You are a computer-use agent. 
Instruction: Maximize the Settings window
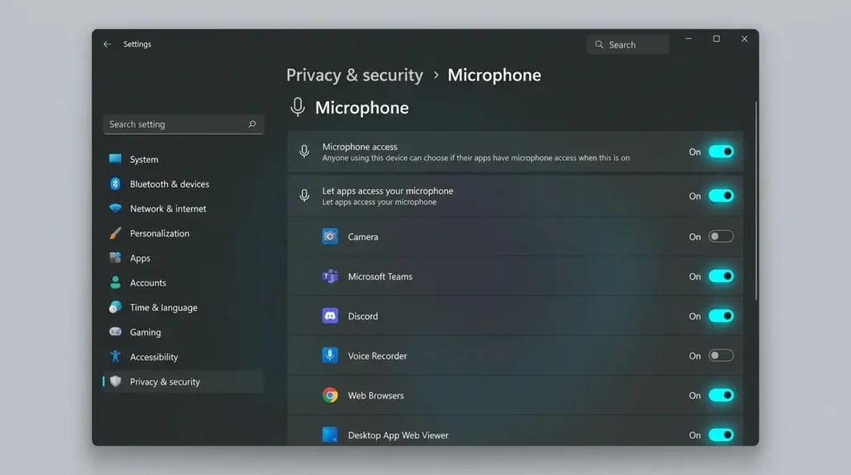[716, 39]
